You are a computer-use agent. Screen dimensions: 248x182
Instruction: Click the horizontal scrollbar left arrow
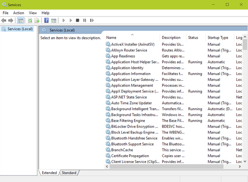pos(107,166)
